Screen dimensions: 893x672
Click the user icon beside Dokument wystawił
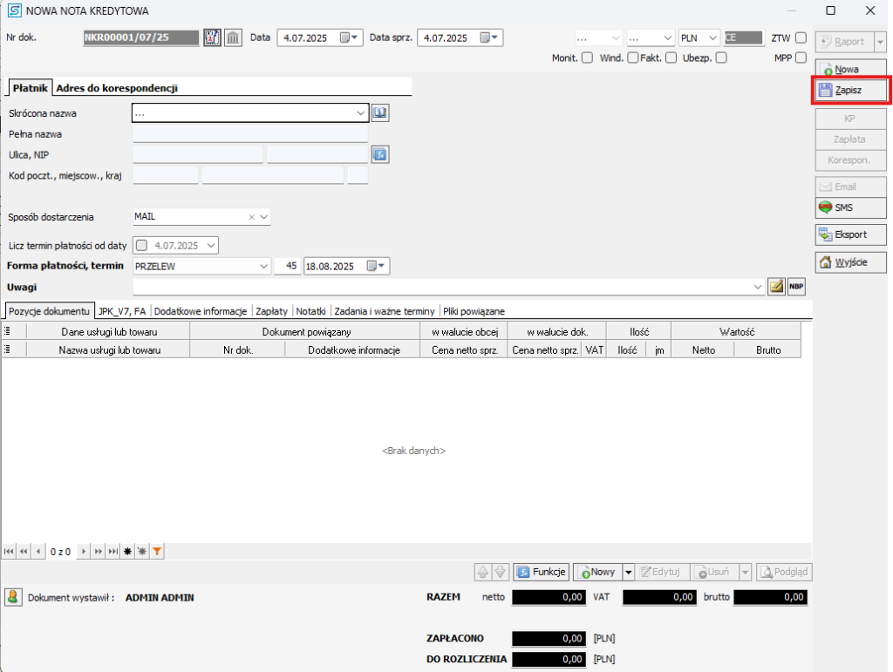pyautogui.click(x=14, y=597)
